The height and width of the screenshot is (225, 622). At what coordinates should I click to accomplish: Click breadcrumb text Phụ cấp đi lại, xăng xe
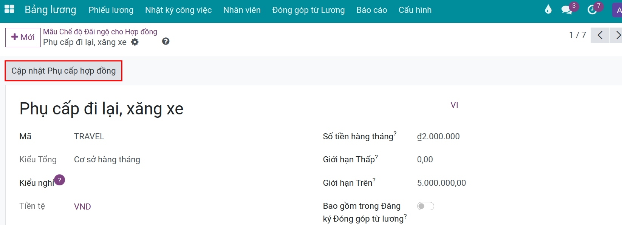click(x=85, y=42)
